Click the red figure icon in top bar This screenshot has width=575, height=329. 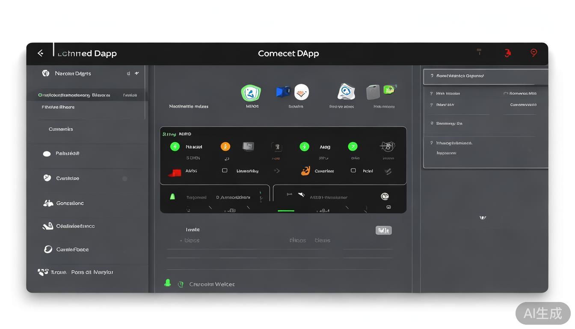[507, 53]
